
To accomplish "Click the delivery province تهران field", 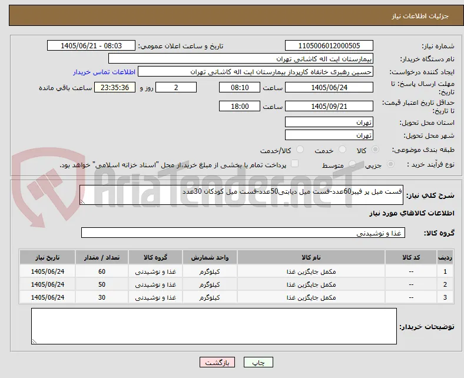I will point(329,122).
